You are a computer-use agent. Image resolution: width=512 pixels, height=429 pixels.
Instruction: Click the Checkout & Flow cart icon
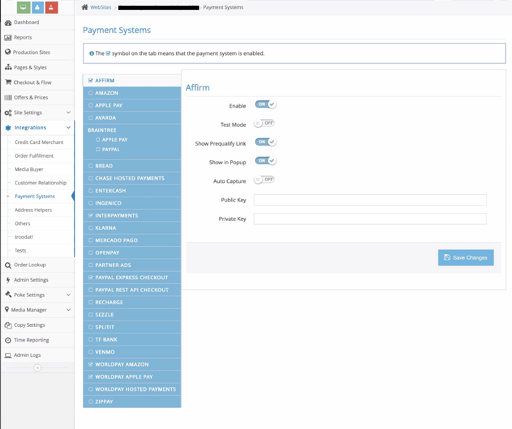[8, 82]
